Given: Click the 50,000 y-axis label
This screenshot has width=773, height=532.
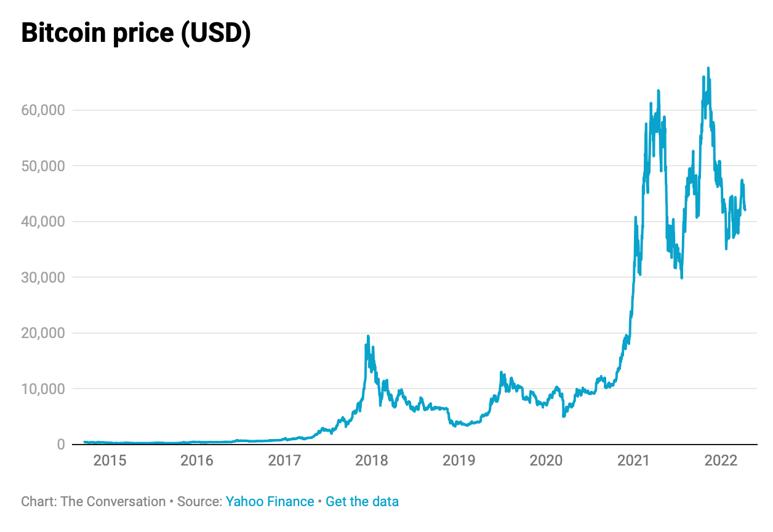Looking at the screenshot, I should pos(42,166).
